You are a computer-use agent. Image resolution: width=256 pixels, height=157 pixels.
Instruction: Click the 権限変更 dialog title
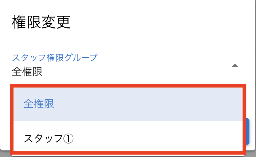[41, 23]
